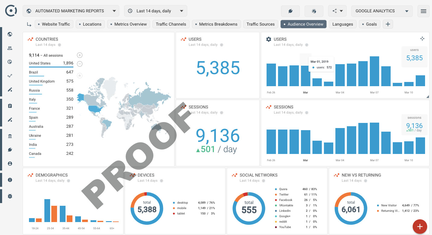Switch to the Languages tab
Image resolution: width=432 pixels, height=235 pixels.
[343, 24]
